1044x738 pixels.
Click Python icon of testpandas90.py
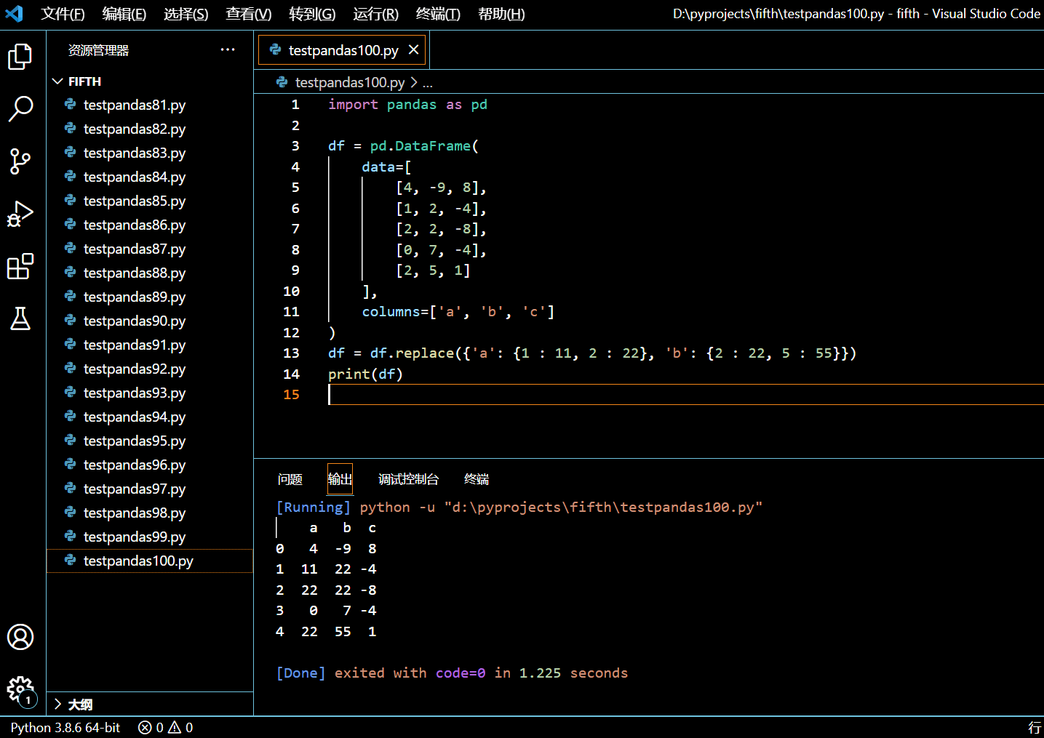click(71, 321)
